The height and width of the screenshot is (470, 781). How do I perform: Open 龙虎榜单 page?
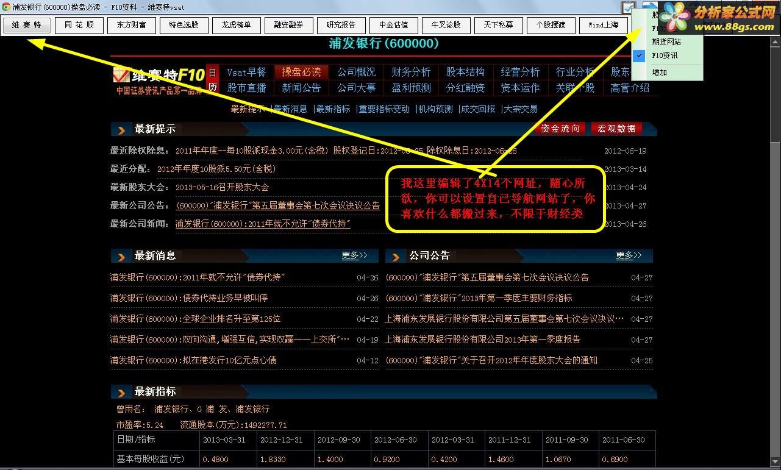[x=237, y=25]
